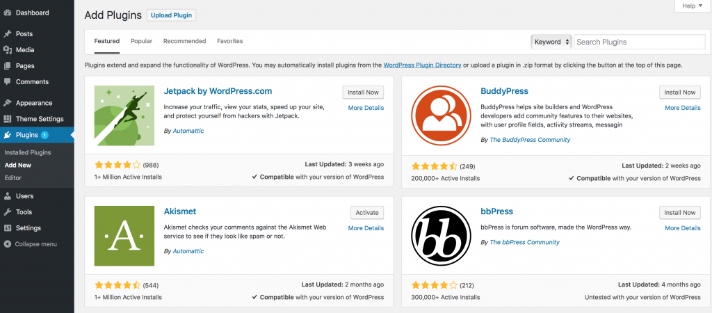Click the Tools wrench icon

pos(7,212)
